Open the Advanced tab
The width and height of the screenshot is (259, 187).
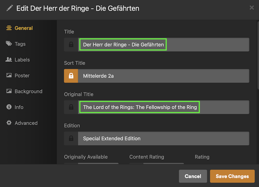(x=26, y=123)
